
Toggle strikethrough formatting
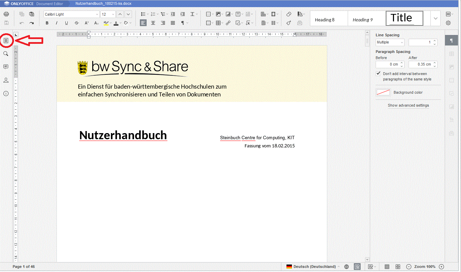pos(77,23)
